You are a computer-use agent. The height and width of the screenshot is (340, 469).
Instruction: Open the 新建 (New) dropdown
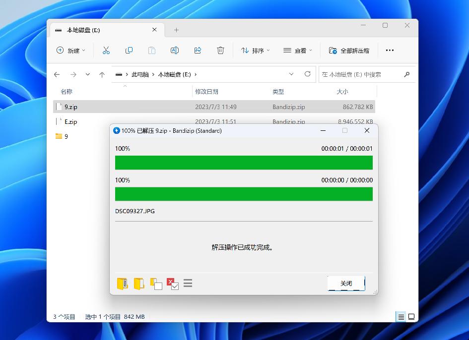(70, 50)
